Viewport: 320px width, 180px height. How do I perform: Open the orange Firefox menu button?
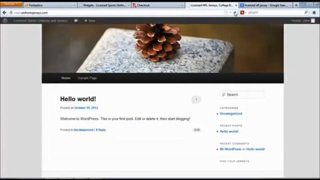point(11,4)
